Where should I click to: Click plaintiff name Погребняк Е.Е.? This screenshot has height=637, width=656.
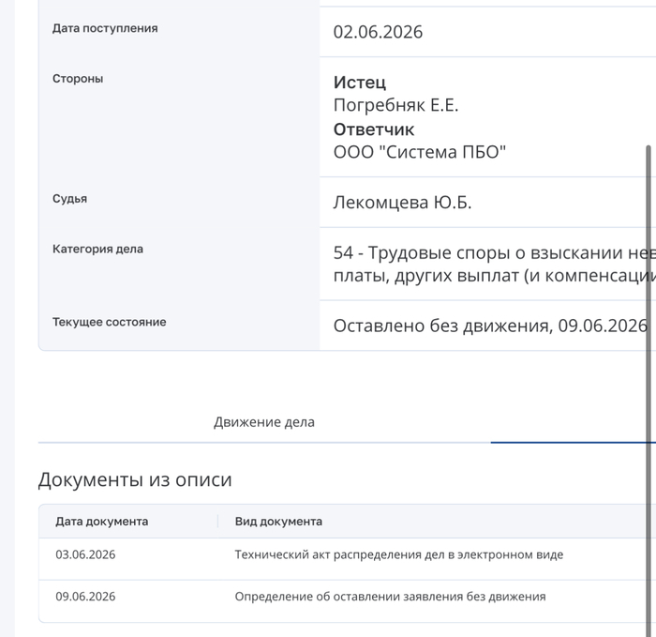(x=395, y=105)
